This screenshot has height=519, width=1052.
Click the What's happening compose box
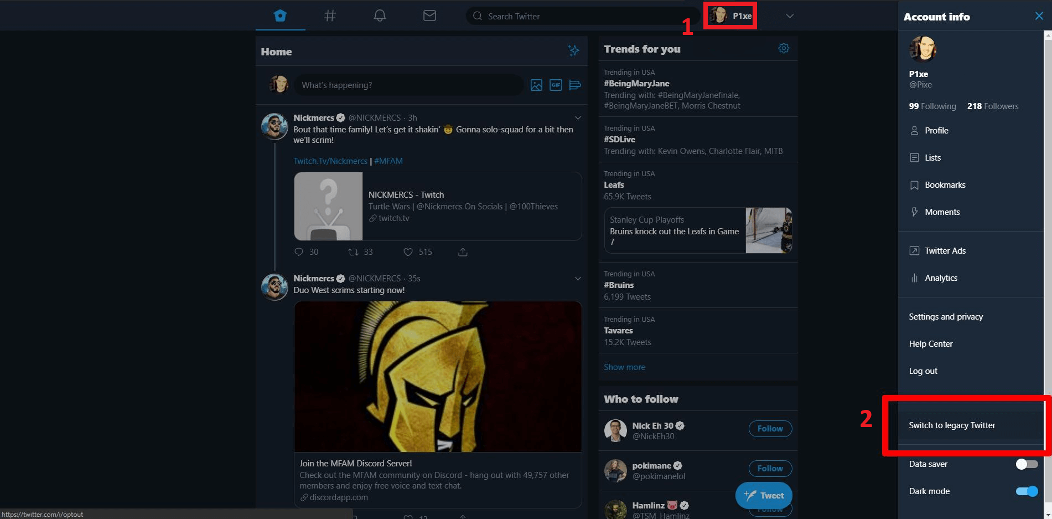click(x=408, y=85)
